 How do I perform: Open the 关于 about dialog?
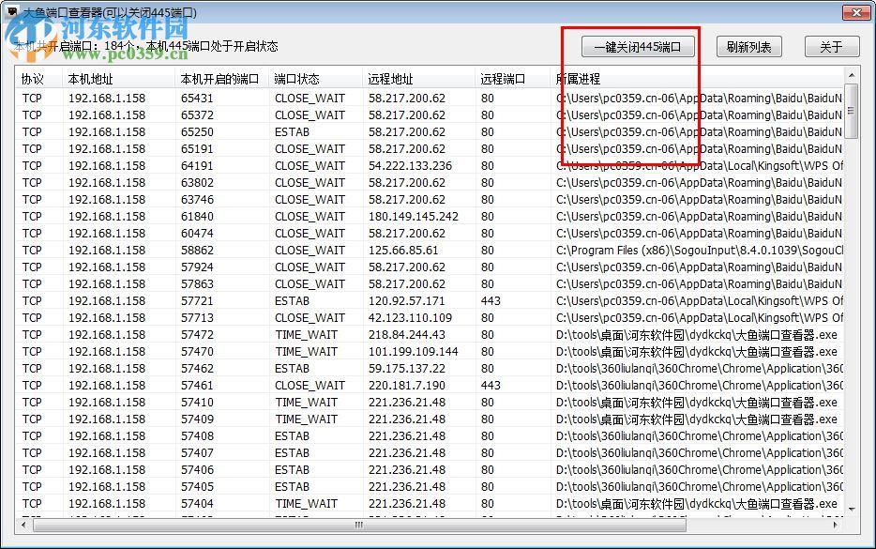831,46
